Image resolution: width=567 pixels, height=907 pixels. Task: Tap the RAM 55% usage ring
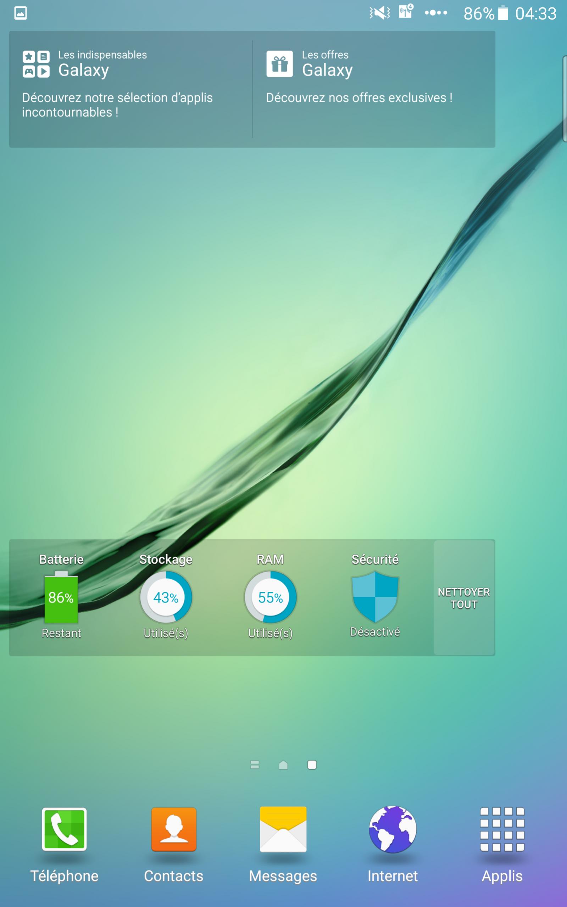[x=270, y=597]
